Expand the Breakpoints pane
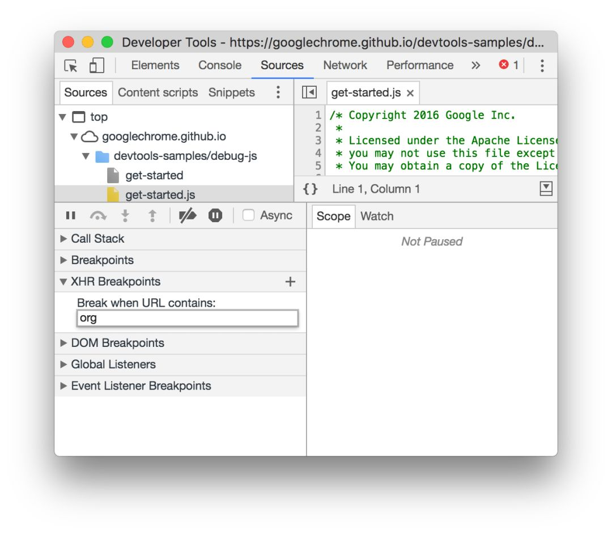Viewport: 612px width, 534px height. (63, 260)
